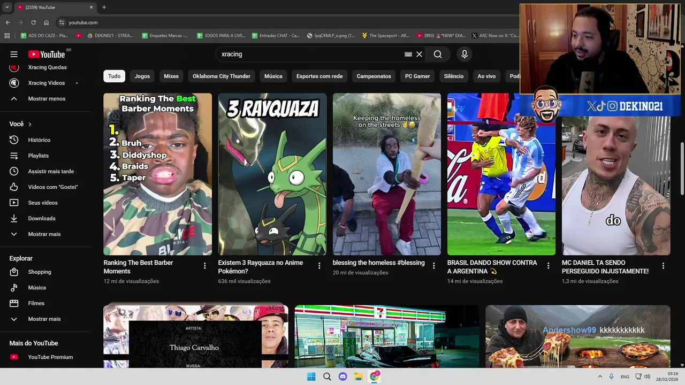Image resolution: width=685 pixels, height=385 pixels.
Task: Open Windows taskbar search
Action: pyautogui.click(x=327, y=376)
